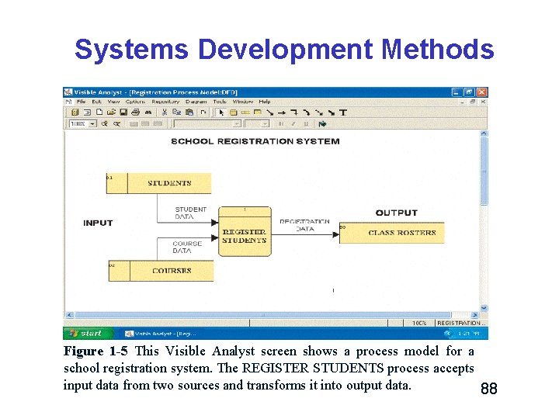559x419 pixels.
Task: Create a new diagram with the blank page icon
Action: tap(99, 113)
